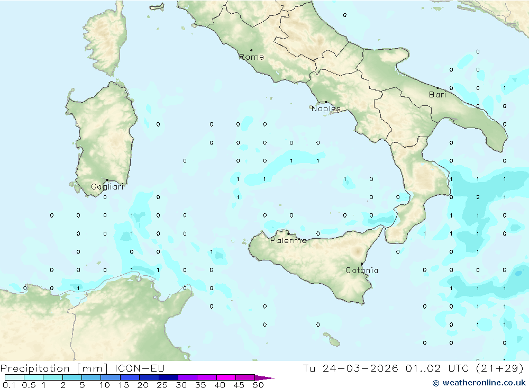Pick the 10–15 mm legend color swatch

111,377
